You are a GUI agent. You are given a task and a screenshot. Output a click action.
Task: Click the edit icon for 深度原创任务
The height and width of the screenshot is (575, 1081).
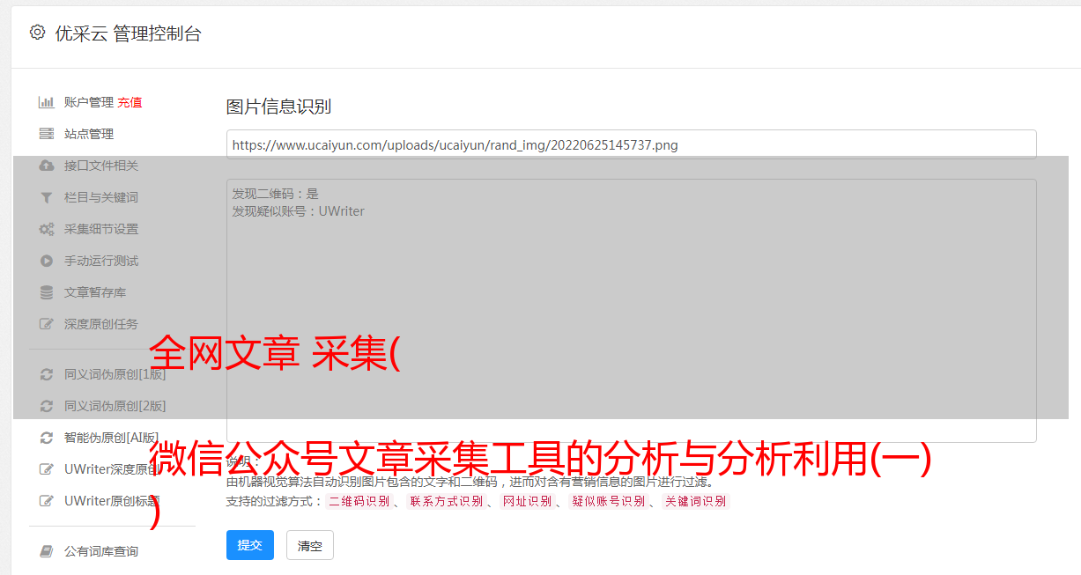click(47, 324)
